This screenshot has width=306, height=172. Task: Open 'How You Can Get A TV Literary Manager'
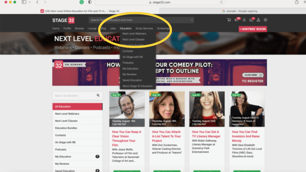tap(206, 134)
